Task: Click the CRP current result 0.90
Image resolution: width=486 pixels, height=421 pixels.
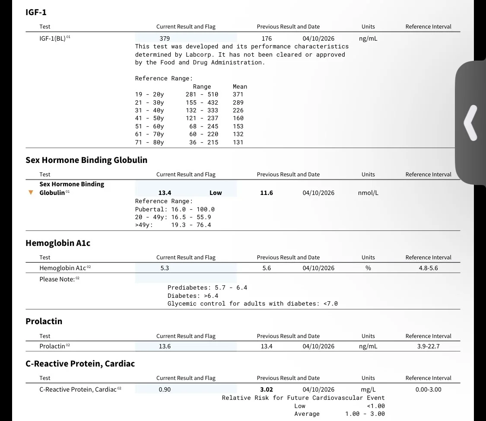Action: (x=165, y=389)
